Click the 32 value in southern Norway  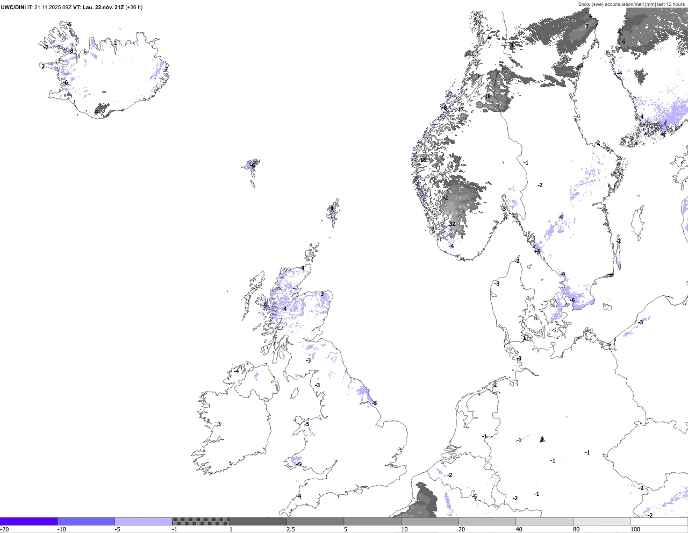[452, 224]
